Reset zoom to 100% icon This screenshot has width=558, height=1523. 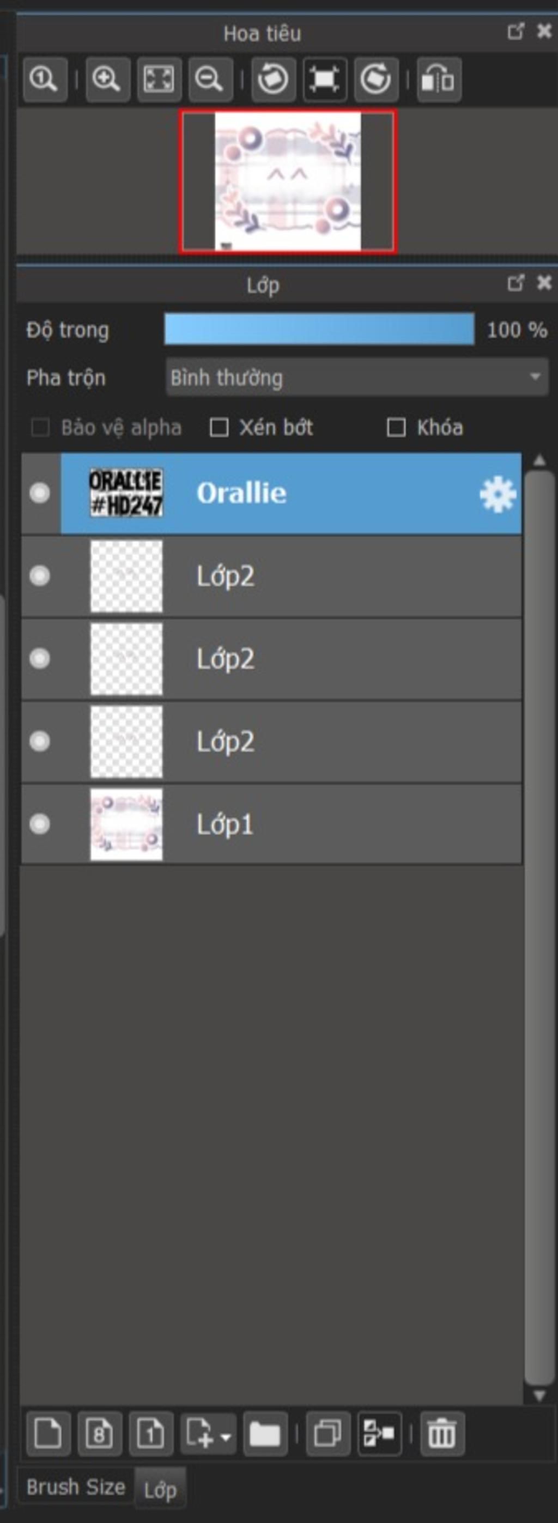pyautogui.click(x=45, y=79)
